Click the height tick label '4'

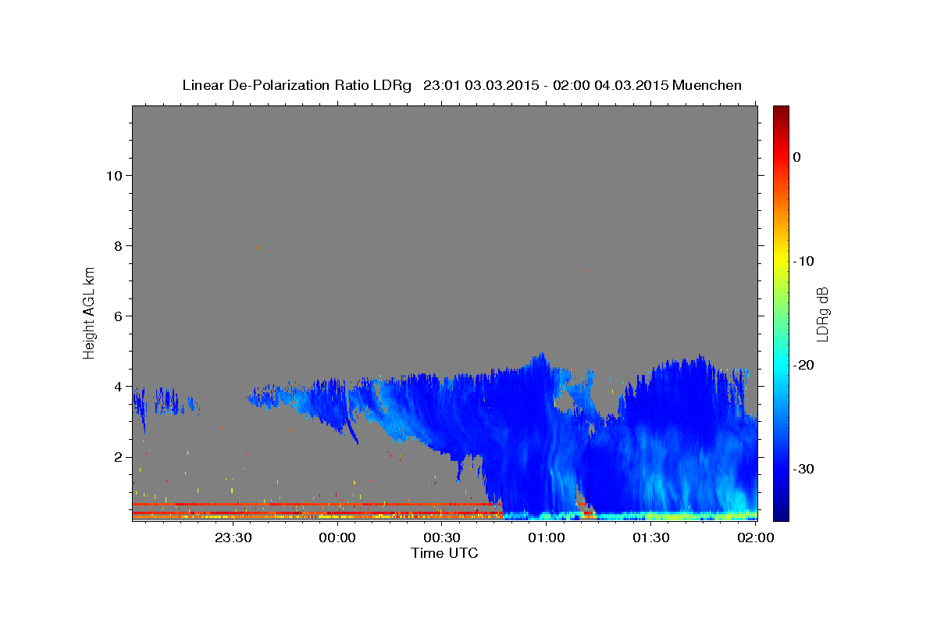pos(116,386)
